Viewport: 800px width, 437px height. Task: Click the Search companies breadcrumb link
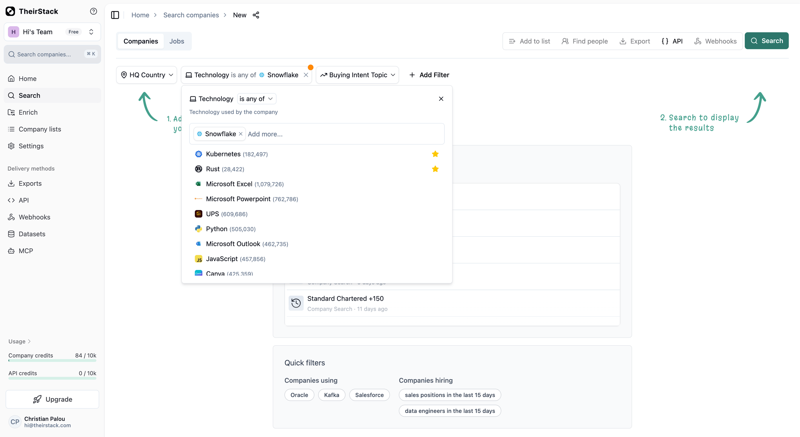[191, 15]
